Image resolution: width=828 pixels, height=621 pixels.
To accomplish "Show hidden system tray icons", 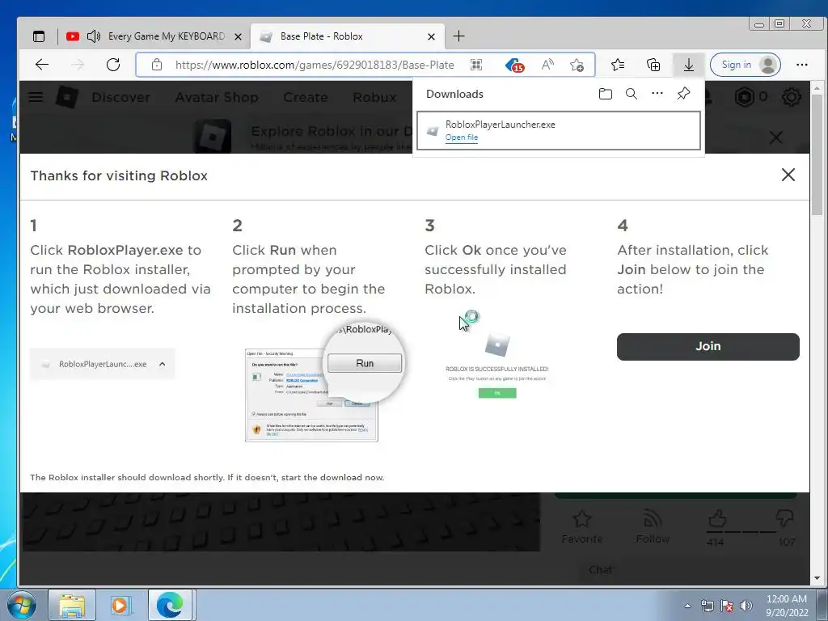I will coord(687,606).
